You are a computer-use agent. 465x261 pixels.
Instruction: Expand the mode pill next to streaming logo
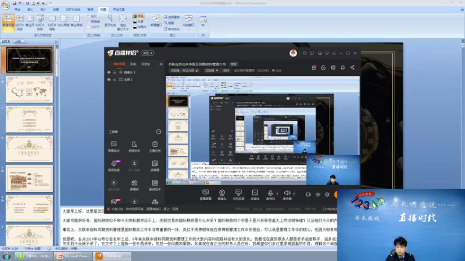tap(148, 53)
